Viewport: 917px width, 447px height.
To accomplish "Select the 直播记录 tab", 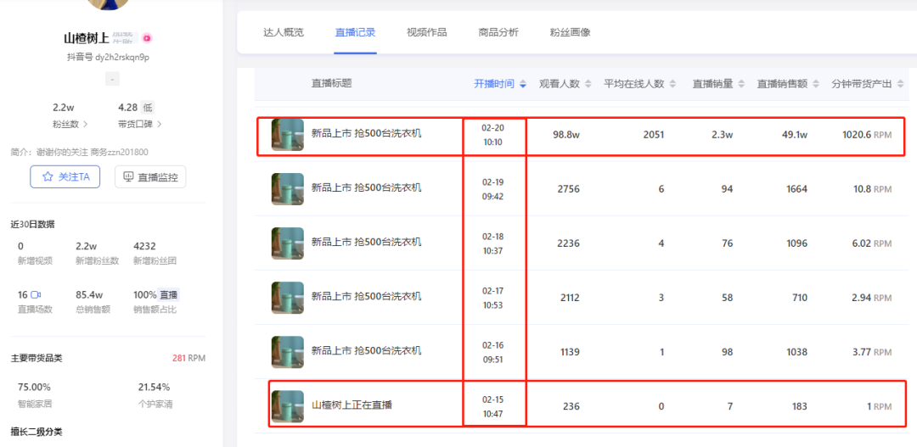I will (x=355, y=32).
